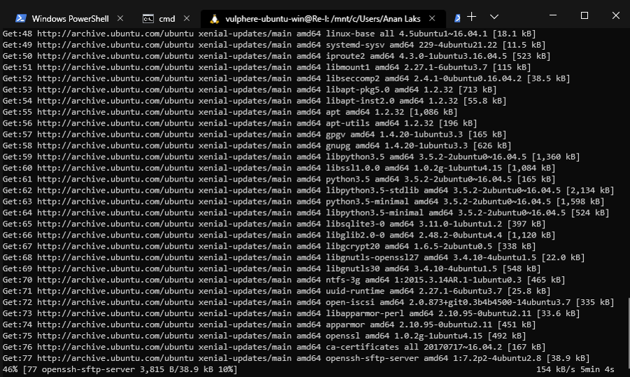Viewport: 630px width, 377px height.
Task: Click the Get:49 systemd-sysv line
Action: (274, 45)
